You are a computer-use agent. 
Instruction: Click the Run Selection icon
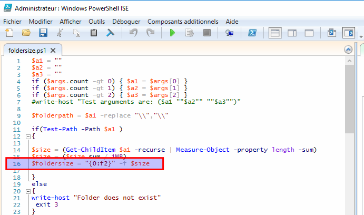pos(190,33)
